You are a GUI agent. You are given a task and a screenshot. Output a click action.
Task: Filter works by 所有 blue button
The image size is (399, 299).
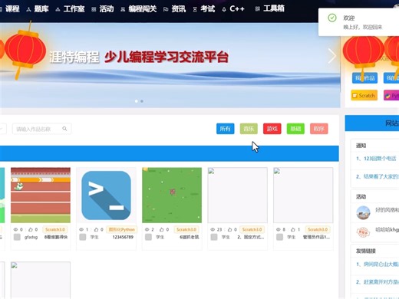point(226,129)
